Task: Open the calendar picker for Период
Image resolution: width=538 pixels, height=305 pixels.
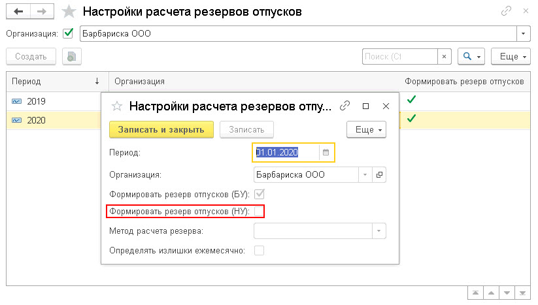Action: tap(326, 153)
